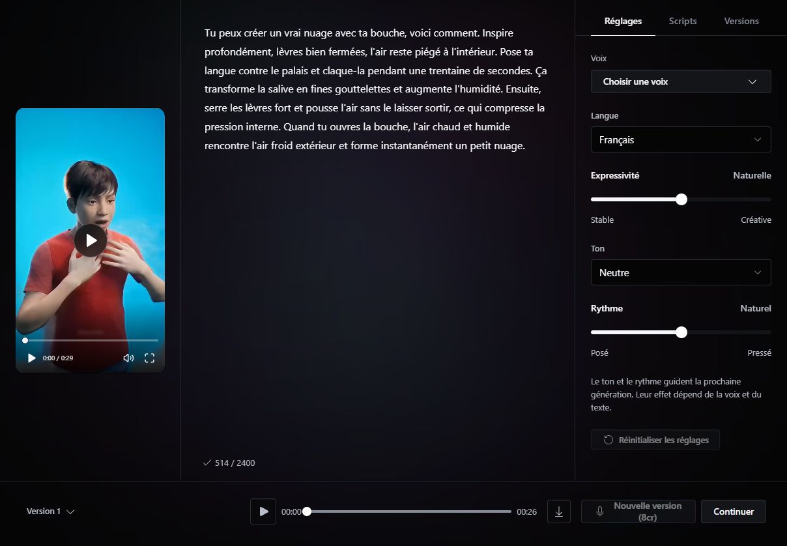Click the Naturelle value next to Expressivité
The height and width of the screenshot is (546, 787).
[752, 176]
